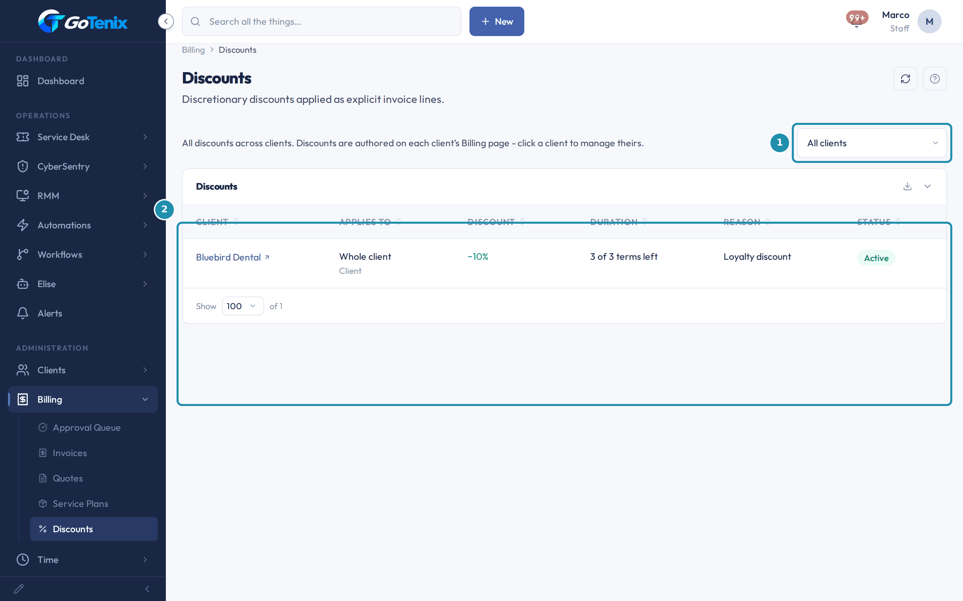
Task: Expand the Workflows menu
Action: tap(83, 255)
